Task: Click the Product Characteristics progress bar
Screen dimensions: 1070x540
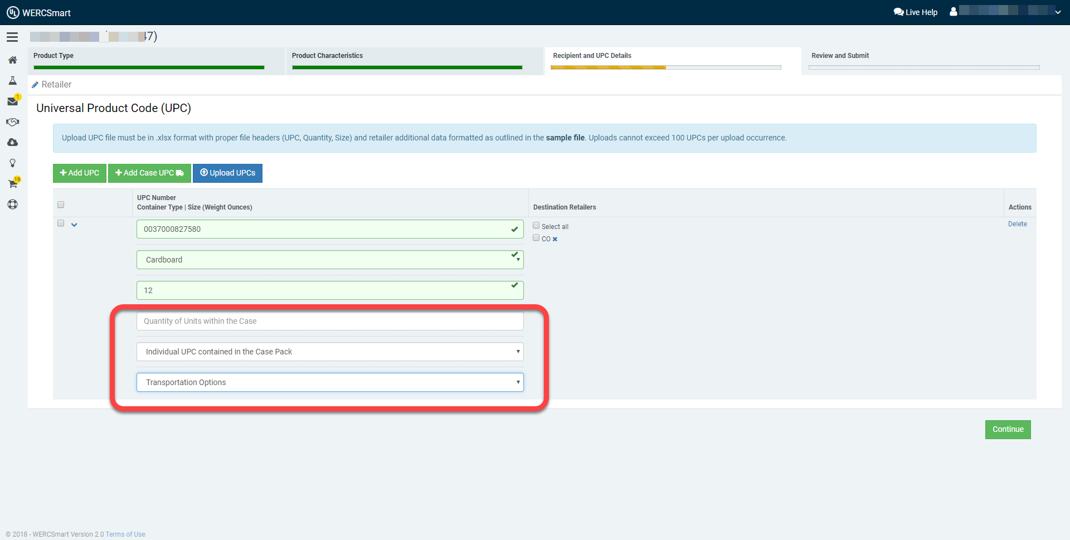Action: tap(407, 67)
